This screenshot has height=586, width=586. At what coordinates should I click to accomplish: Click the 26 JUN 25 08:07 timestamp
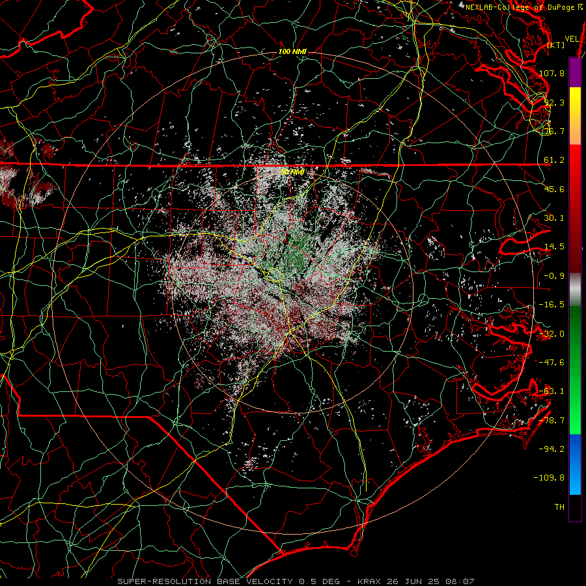pyautogui.click(x=430, y=581)
